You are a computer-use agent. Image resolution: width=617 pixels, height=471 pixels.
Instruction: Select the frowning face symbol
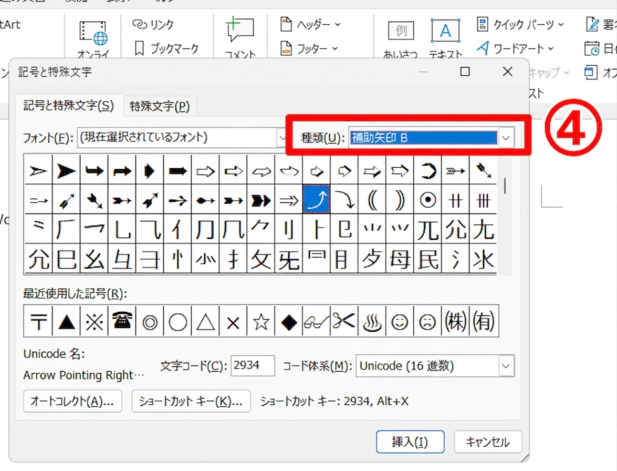(428, 321)
